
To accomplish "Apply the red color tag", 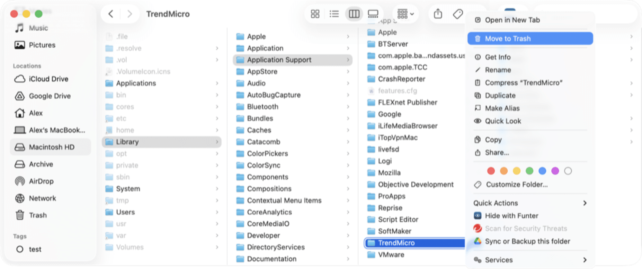I will [x=491, y=171].
